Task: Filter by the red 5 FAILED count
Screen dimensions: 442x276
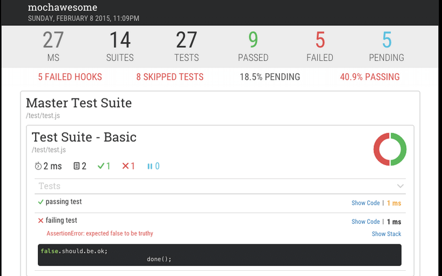Action: pyautogui.click(x=320, y=46)
